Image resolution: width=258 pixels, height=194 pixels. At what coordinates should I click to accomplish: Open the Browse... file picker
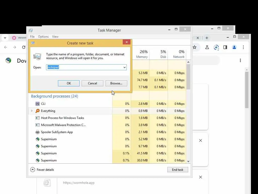coord(116,83)
